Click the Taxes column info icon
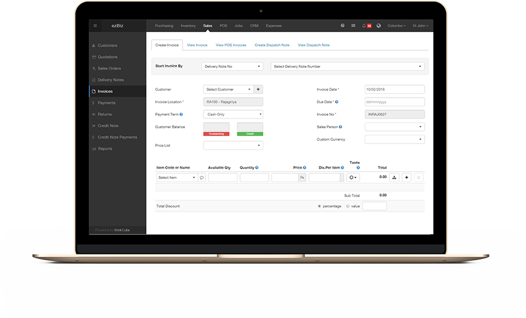Viewport: 526px width, 318px height. (358, 168)
